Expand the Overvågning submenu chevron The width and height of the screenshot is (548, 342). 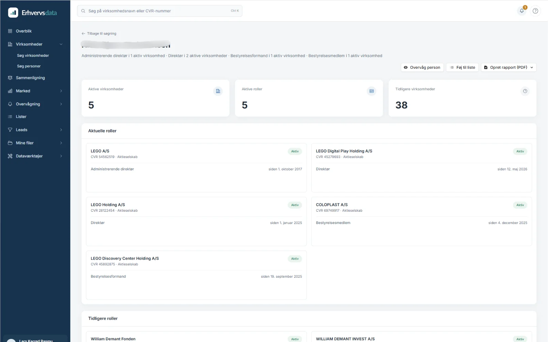61,104
